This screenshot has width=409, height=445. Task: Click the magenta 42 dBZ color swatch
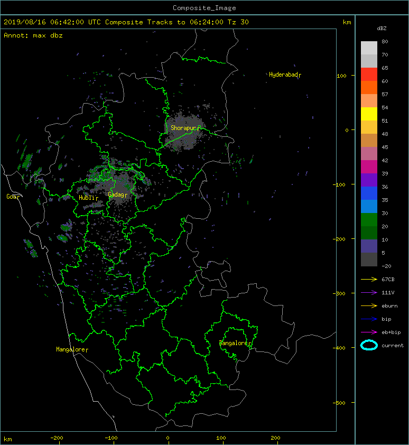click(x=369, y=166)
